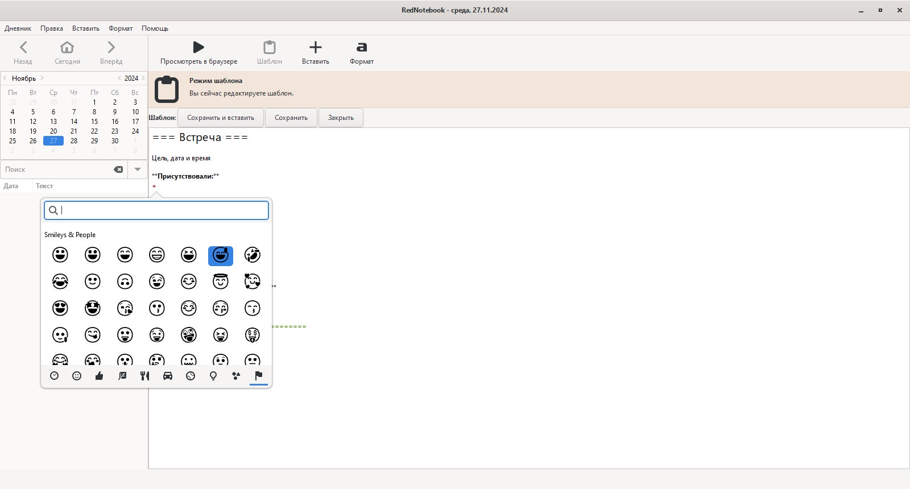Pick the squinting face with tongue emoji
Screen dimensions: 910x489
pos(221,335)
